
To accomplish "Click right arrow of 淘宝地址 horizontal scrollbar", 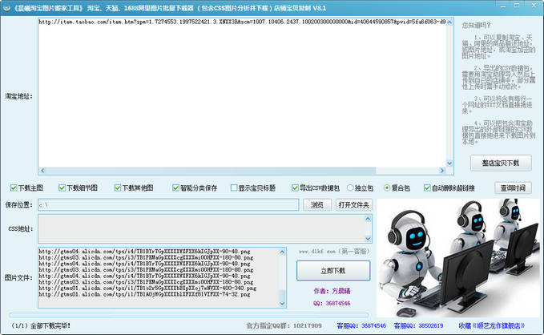I will (442, 171).
